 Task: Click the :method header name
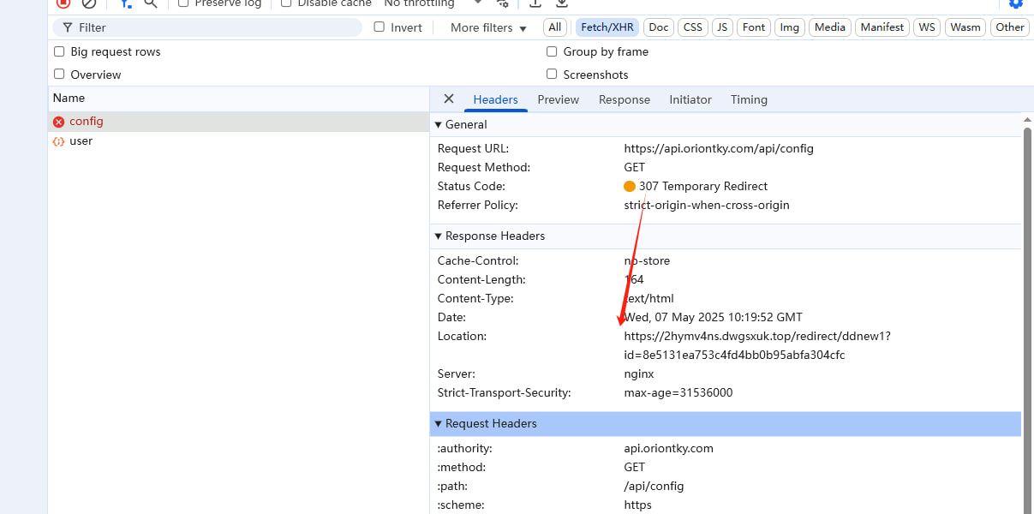(462, 467)
